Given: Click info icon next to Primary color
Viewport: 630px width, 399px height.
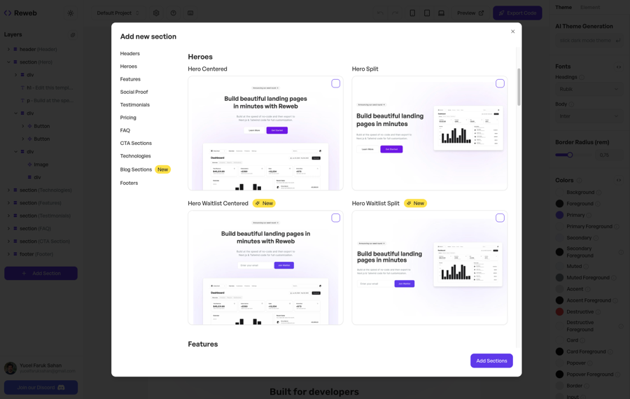Looking at the screenshot, I should coord(589,216).
